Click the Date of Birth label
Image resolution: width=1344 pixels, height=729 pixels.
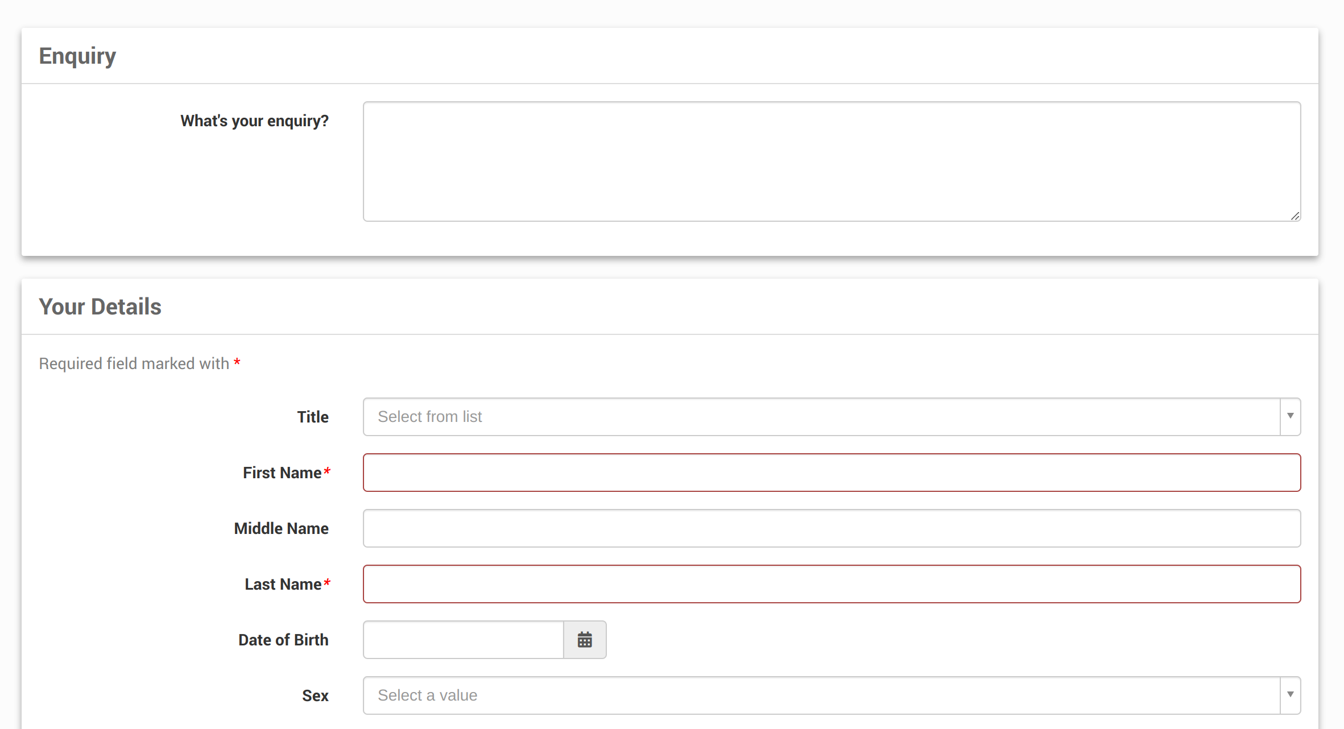click(283, 640)
